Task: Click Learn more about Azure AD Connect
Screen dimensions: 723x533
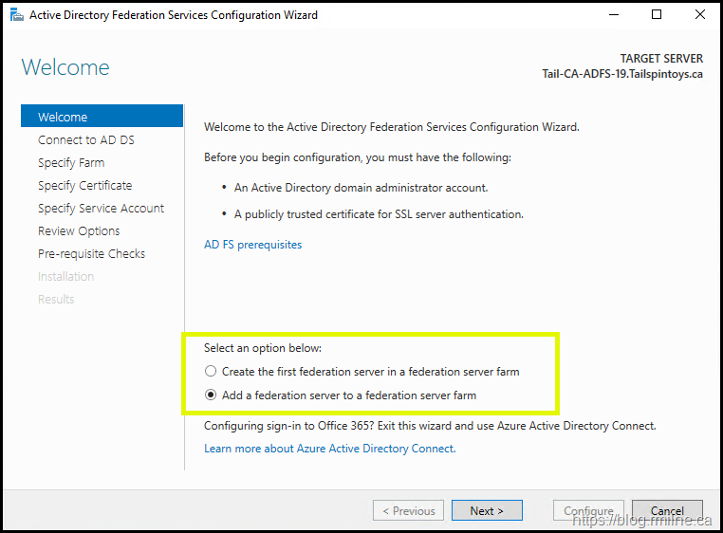Action: pos(329,449)
